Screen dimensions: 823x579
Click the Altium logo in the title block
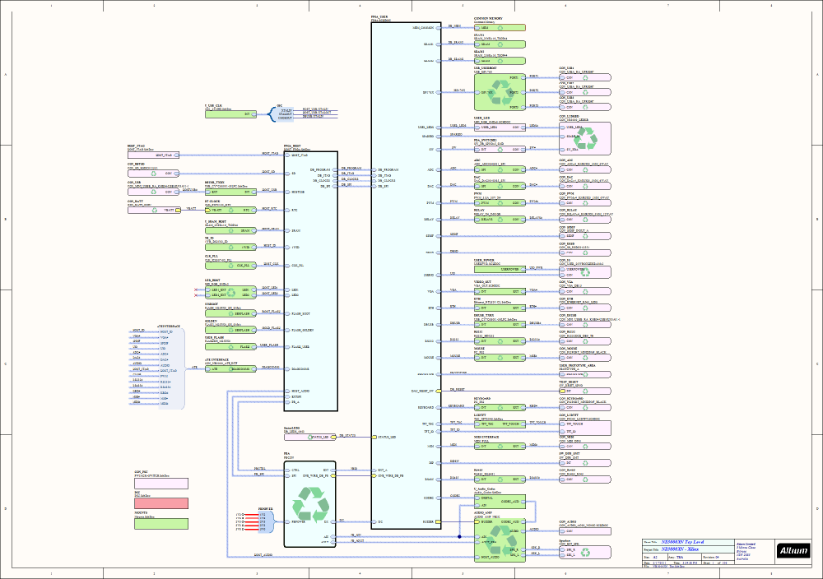click(x=793, y=550)
